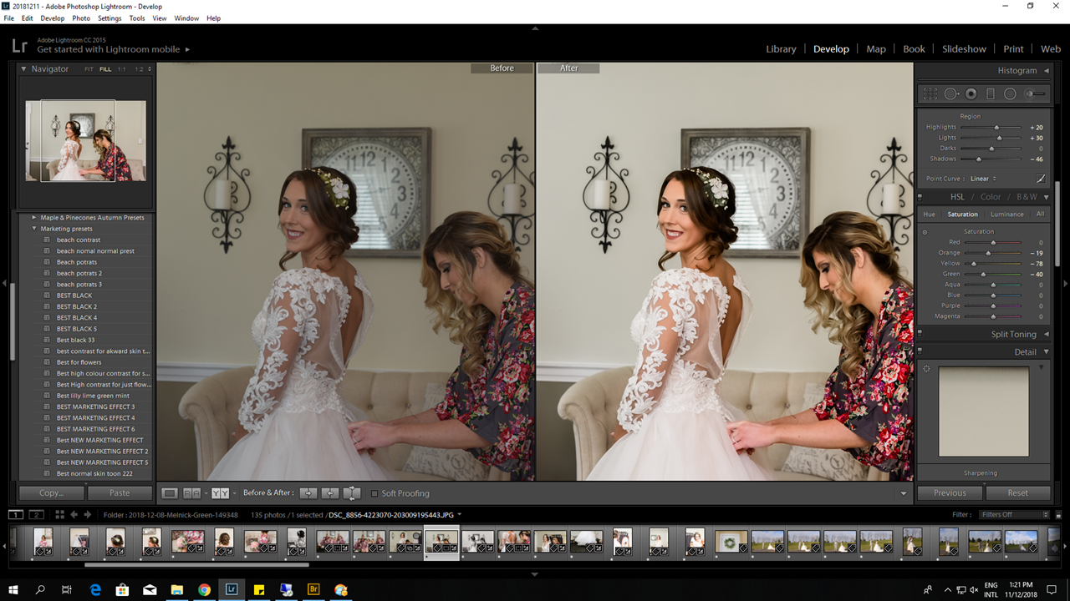Set Navigator zoom to 1:1

pyautogui.click(x=122, y=69)
